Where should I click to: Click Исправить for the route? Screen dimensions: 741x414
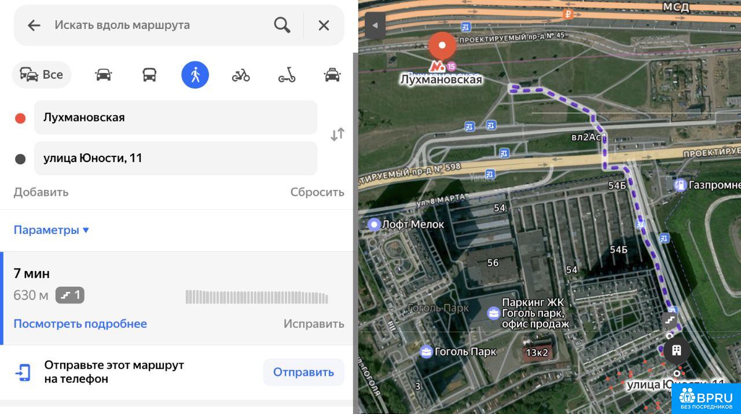click(x=314, y=324)
